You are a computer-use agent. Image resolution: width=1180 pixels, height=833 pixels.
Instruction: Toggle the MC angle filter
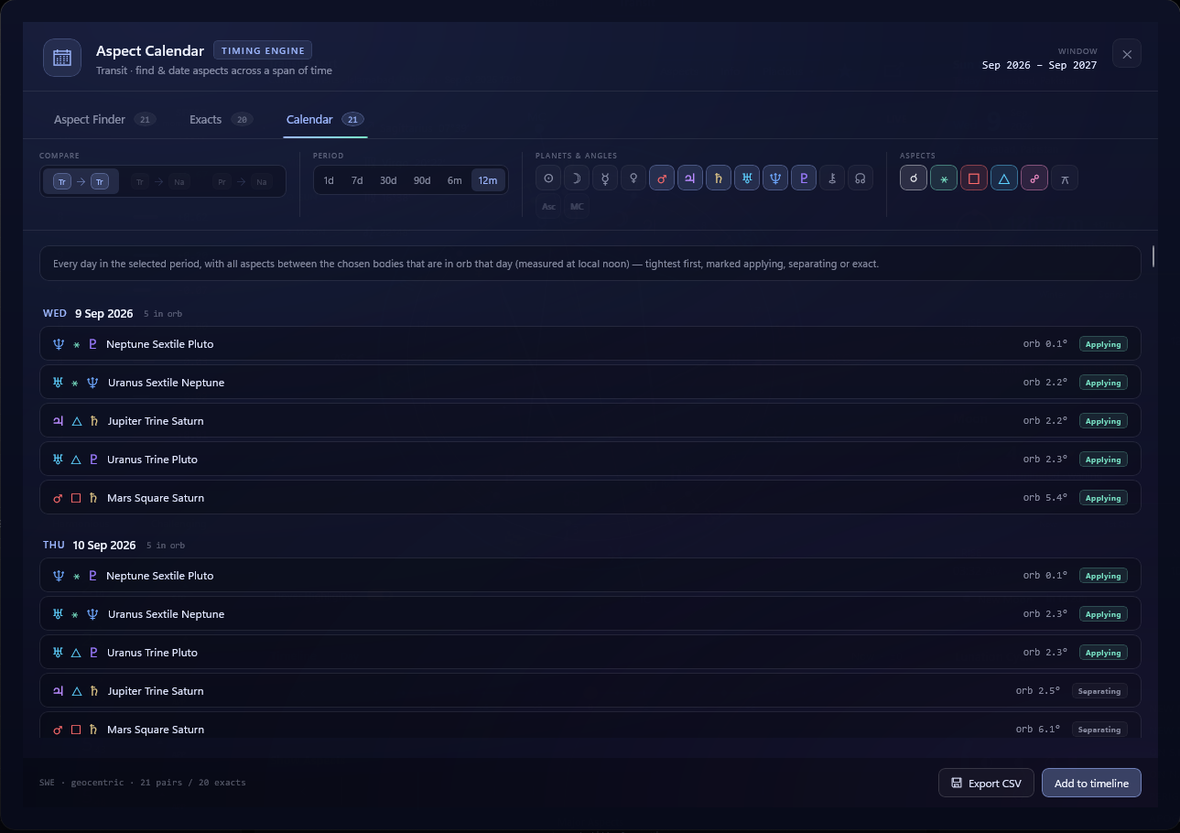pos(577,207)
